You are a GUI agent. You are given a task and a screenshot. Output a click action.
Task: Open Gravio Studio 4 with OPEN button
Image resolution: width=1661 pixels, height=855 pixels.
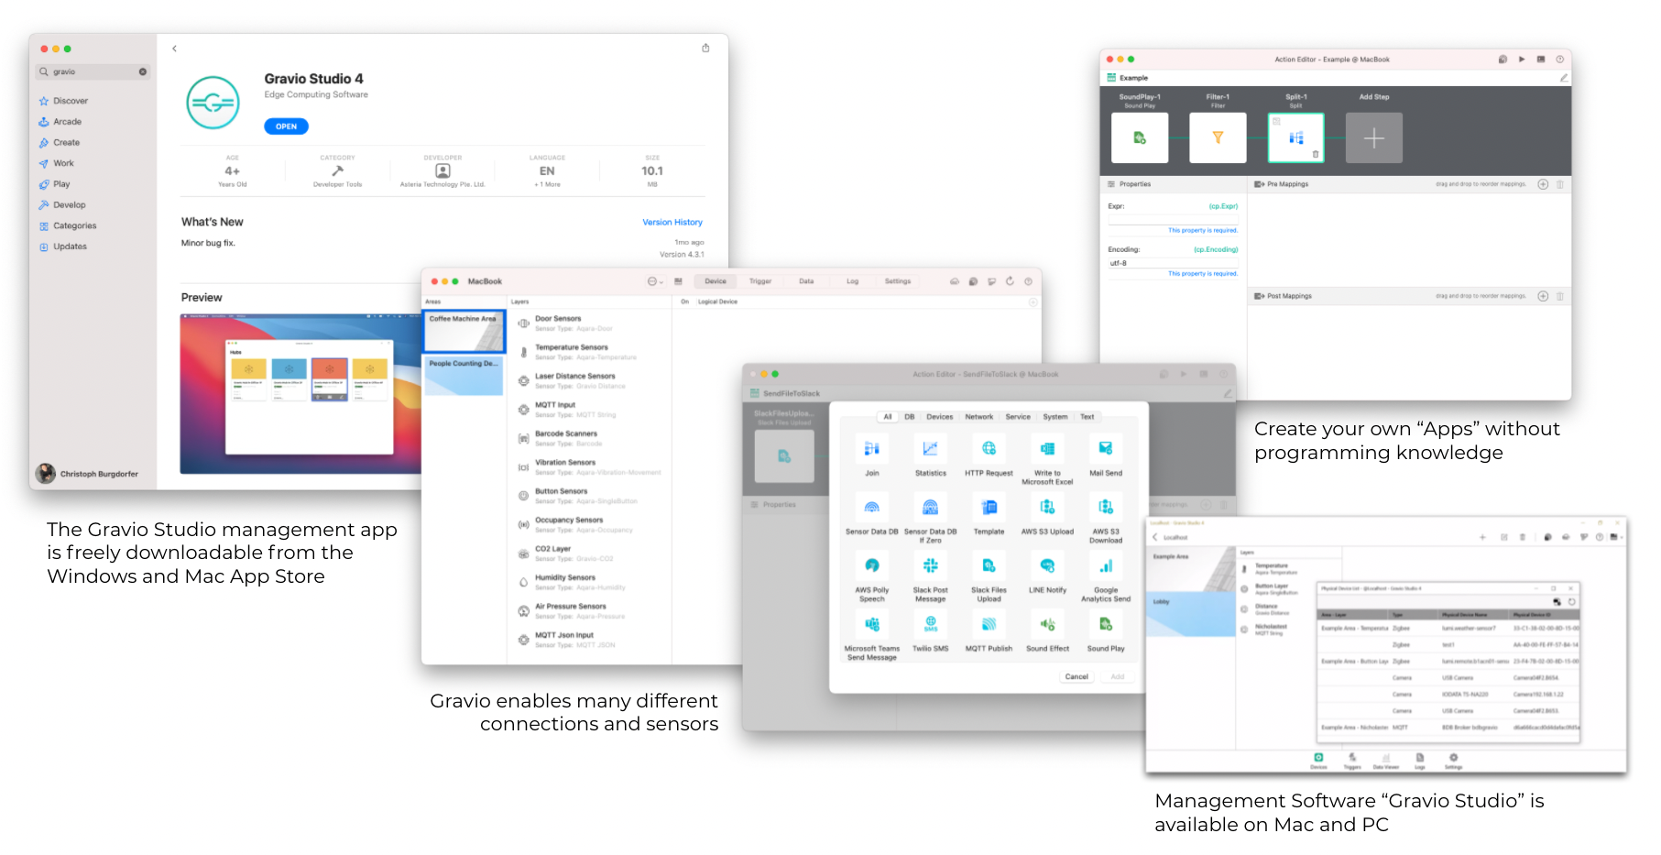point(286,126)
